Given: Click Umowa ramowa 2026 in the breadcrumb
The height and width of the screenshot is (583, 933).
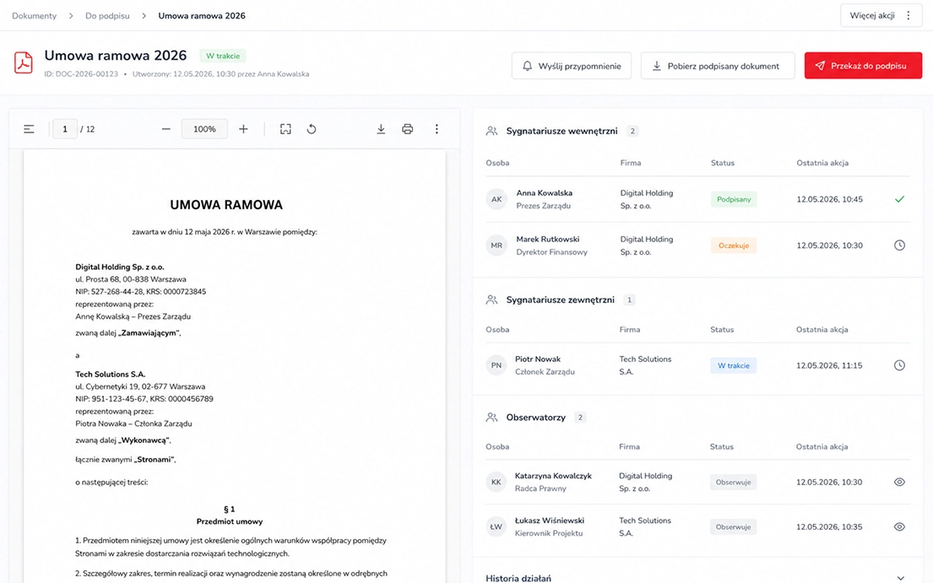Looking at the screenshot, I should 202,16.
